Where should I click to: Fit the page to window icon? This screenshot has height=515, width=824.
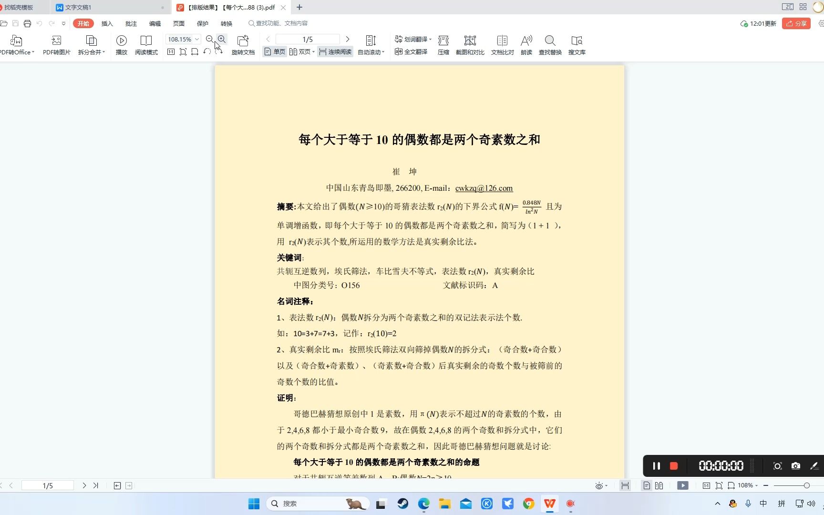[x=183, y=51]
